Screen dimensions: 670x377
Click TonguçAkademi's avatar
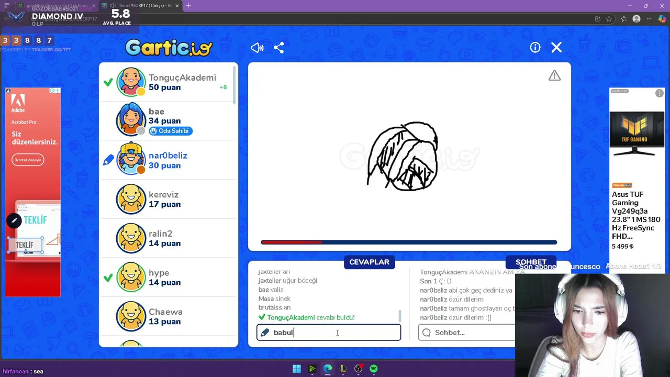130,82
